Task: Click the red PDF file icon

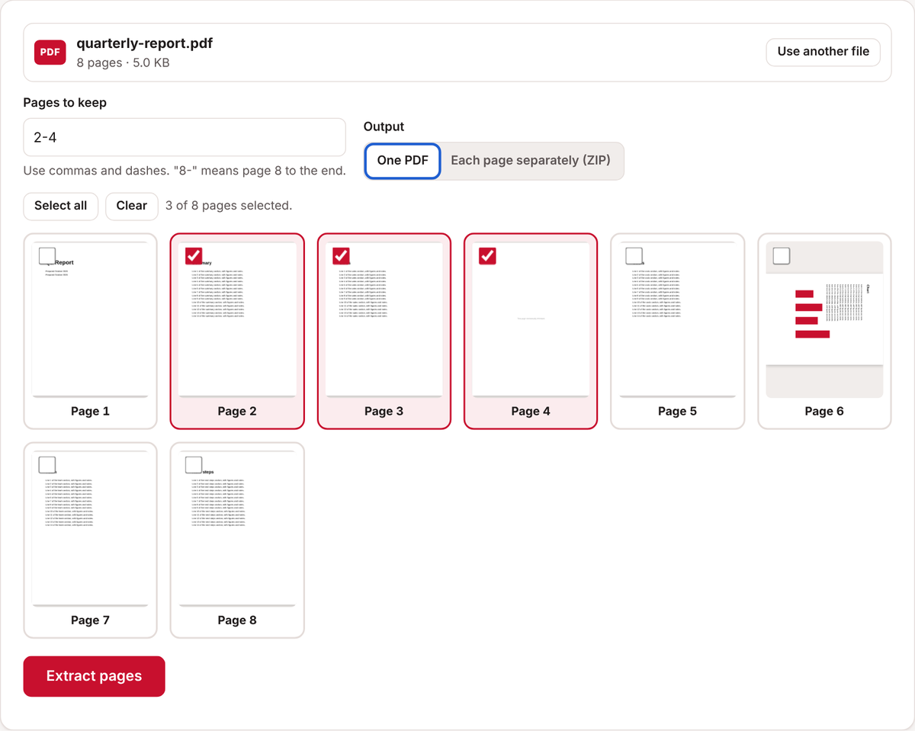Action: coord(50,52)
